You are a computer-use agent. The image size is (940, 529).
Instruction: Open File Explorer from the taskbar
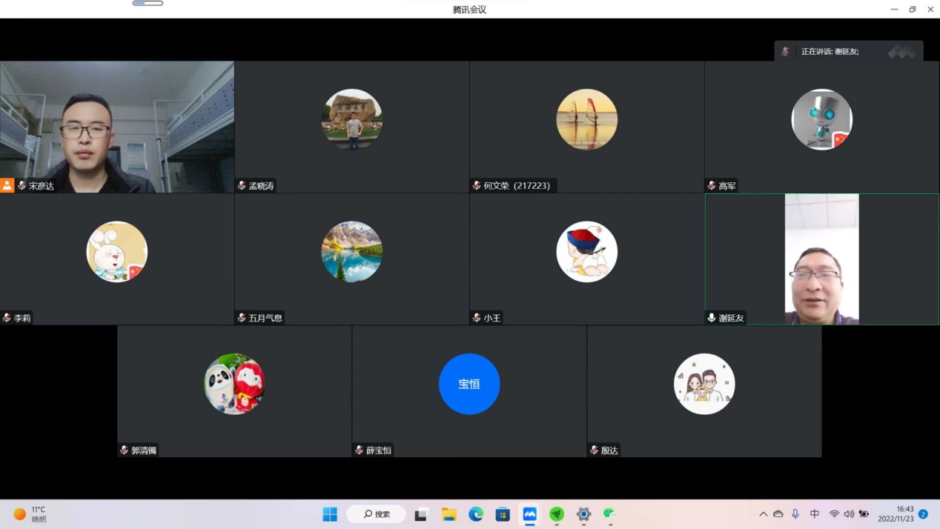pyautogui.click(x=449, y=514)
